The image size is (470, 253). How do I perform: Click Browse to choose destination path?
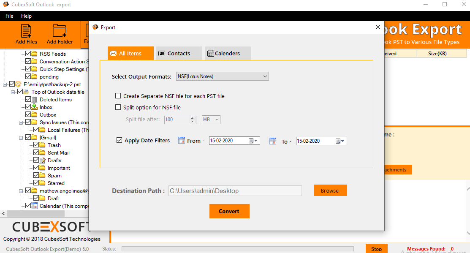pos(330,190)
